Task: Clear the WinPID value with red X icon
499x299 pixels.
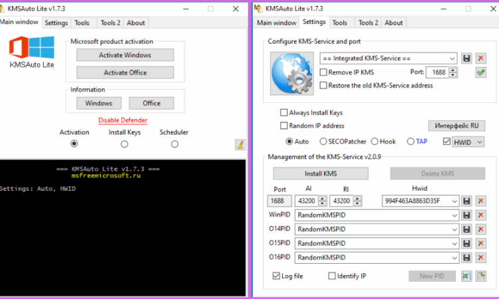Action: pyautogui.click(x=480, y=215)
